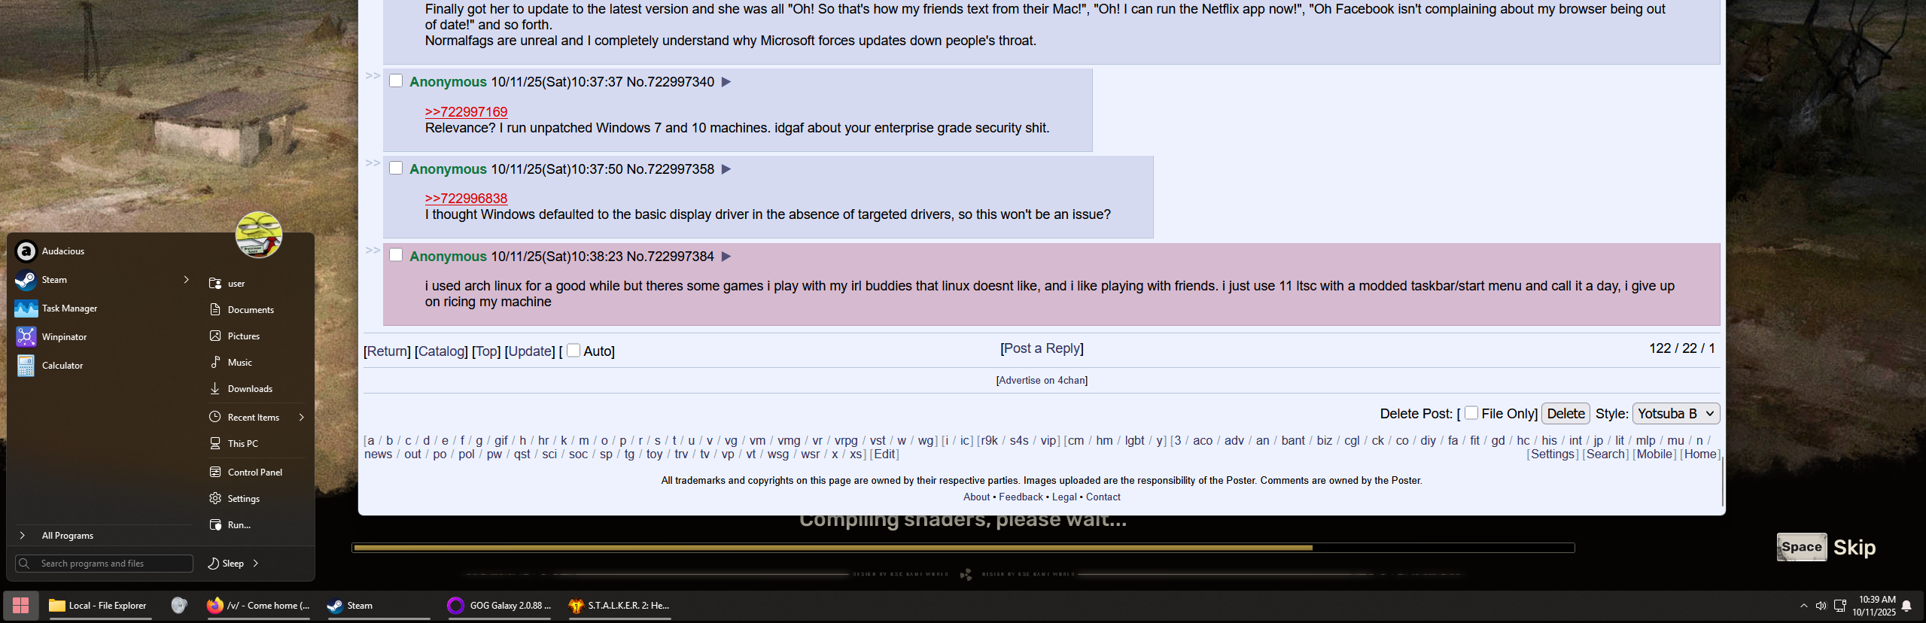Open the Run... dialog entry
1926x623 pixels.
pyautogui.click(x=257, y=525)
